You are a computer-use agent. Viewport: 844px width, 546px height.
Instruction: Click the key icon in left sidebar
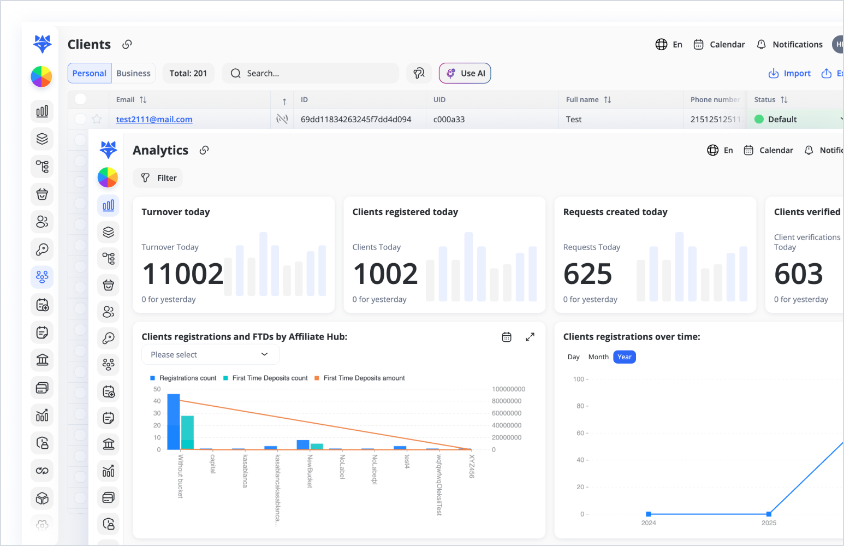42,250
